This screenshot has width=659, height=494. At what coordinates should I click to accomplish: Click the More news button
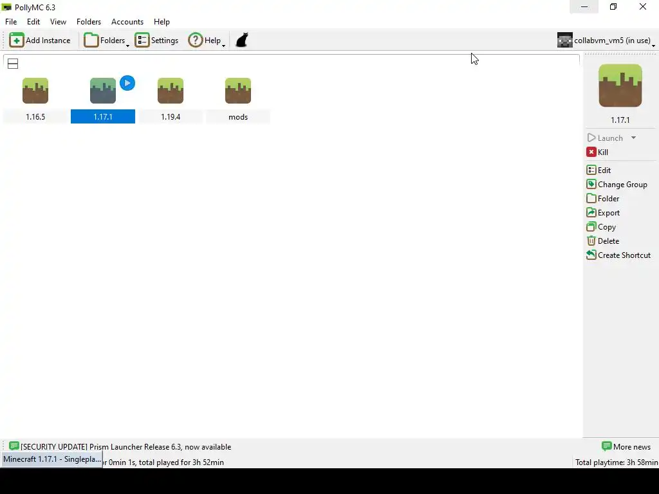coord(626,447)
